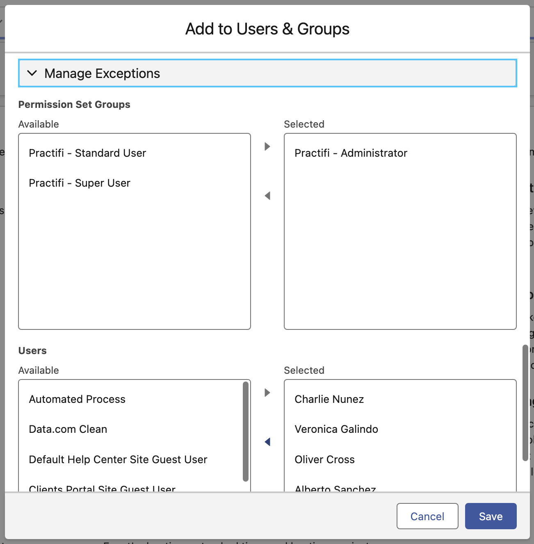Image resolution: width=534 pixels, height=544 pixels.
Task: Select Oliver Cross in Selected users
Action: click(400, 459)
